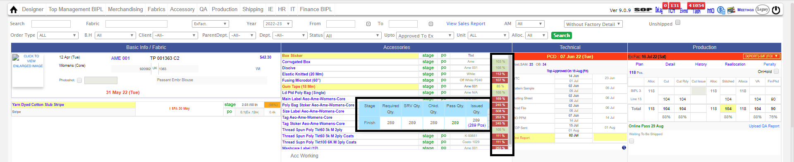Click the TCN count badge 131

[x=675, y=5]
